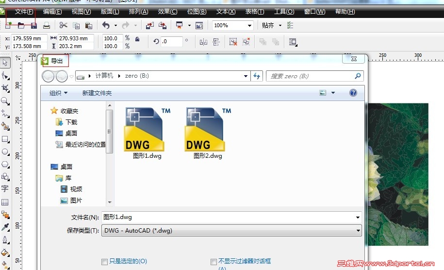The width and height of the screenshot is (444, 270).
Task: Click the Export icon in toolbar
Action: pyautogui.click(x=163, y=26)
